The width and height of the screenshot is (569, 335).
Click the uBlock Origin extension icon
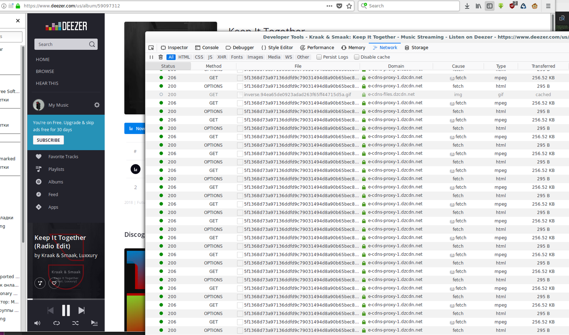pos(512,6)
